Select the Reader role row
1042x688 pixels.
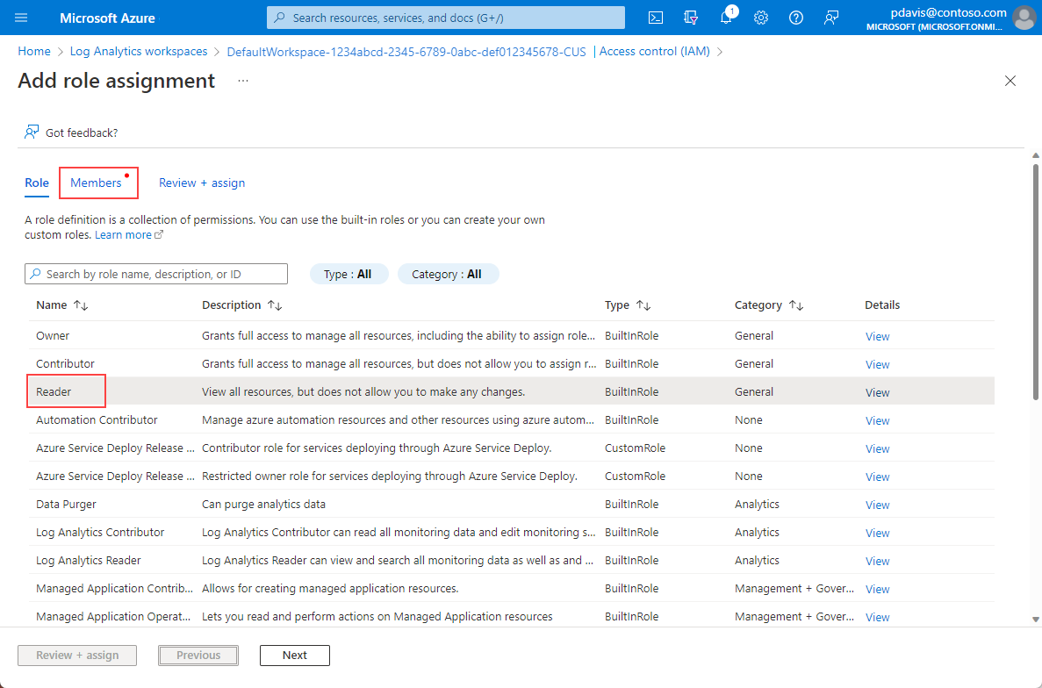tap(54, 391)
